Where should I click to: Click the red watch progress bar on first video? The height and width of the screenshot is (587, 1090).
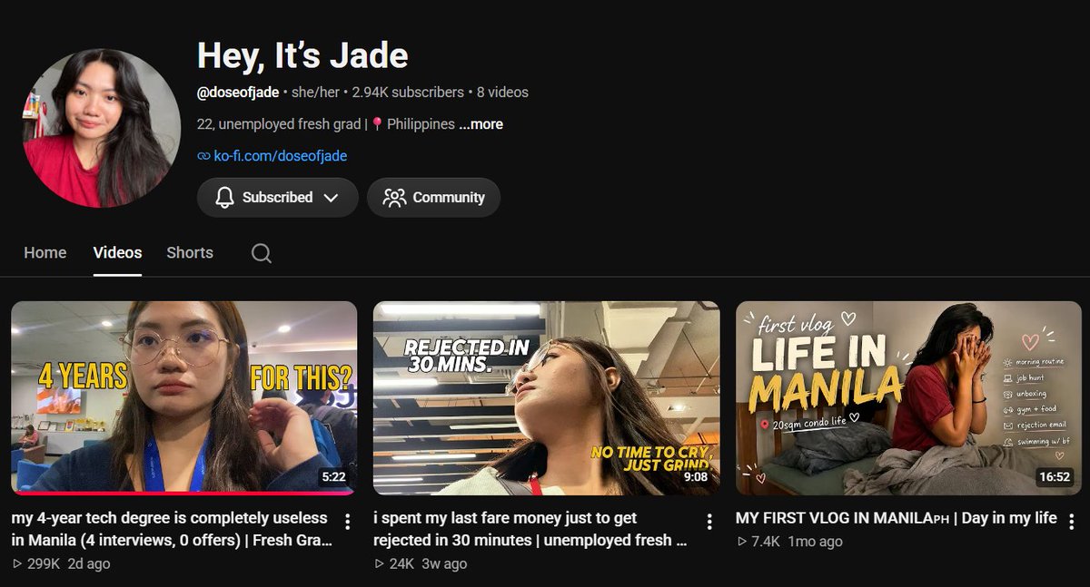pyautogui.click(x=183, y=493)
